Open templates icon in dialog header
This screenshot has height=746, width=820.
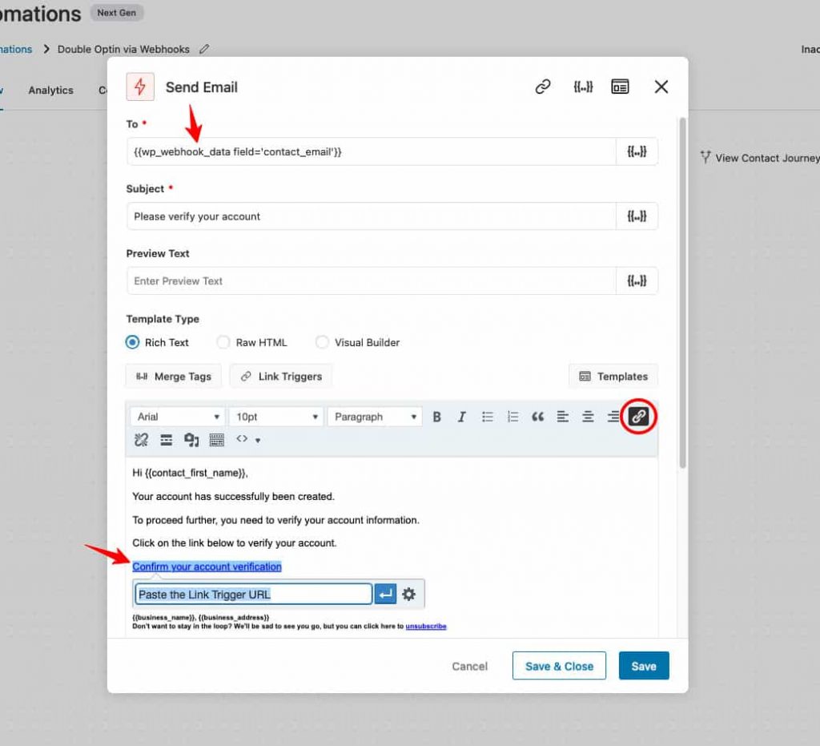(620, 87)
